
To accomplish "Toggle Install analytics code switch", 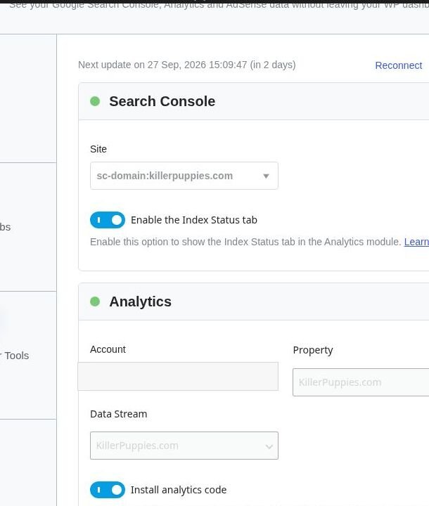I will pos(108,490).
